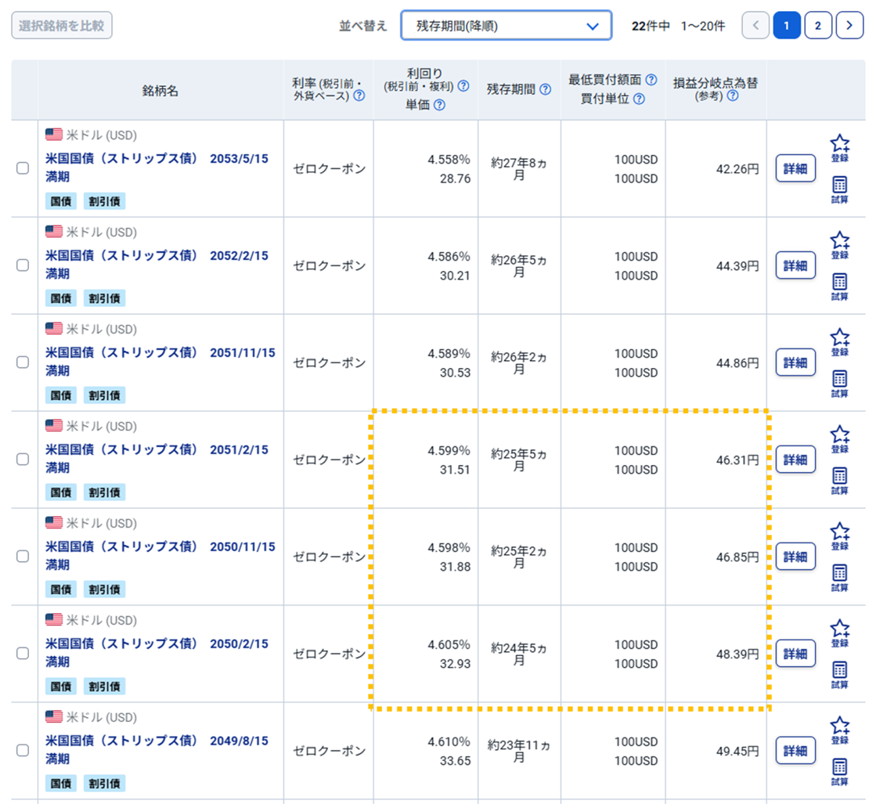Click help icon beside 最低買付額面 header

click(651, 80)
